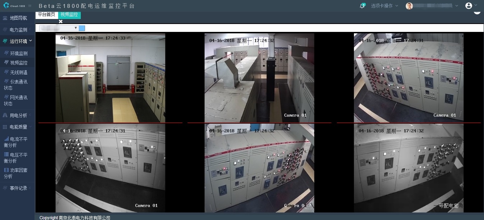The height and width of the screenshot is (220, 484).
Task: Close the 视频监控 tab with the X icon
Action: pos(61,21)
